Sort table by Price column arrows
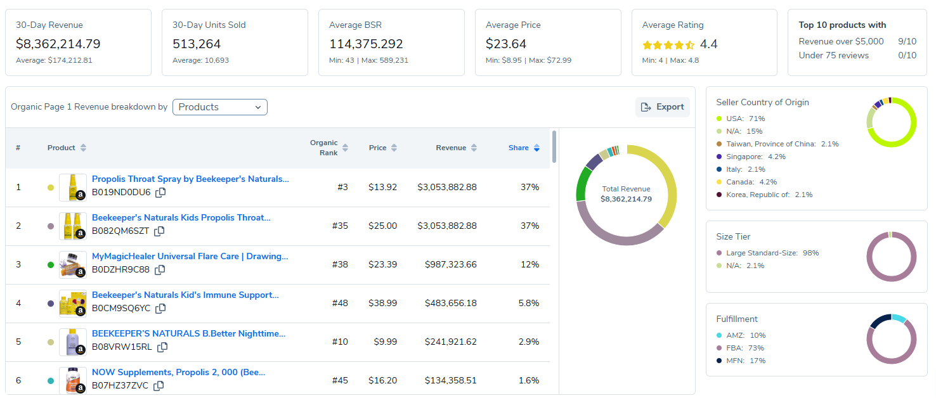Screen dimensions: 936x398 coord(394,148)
